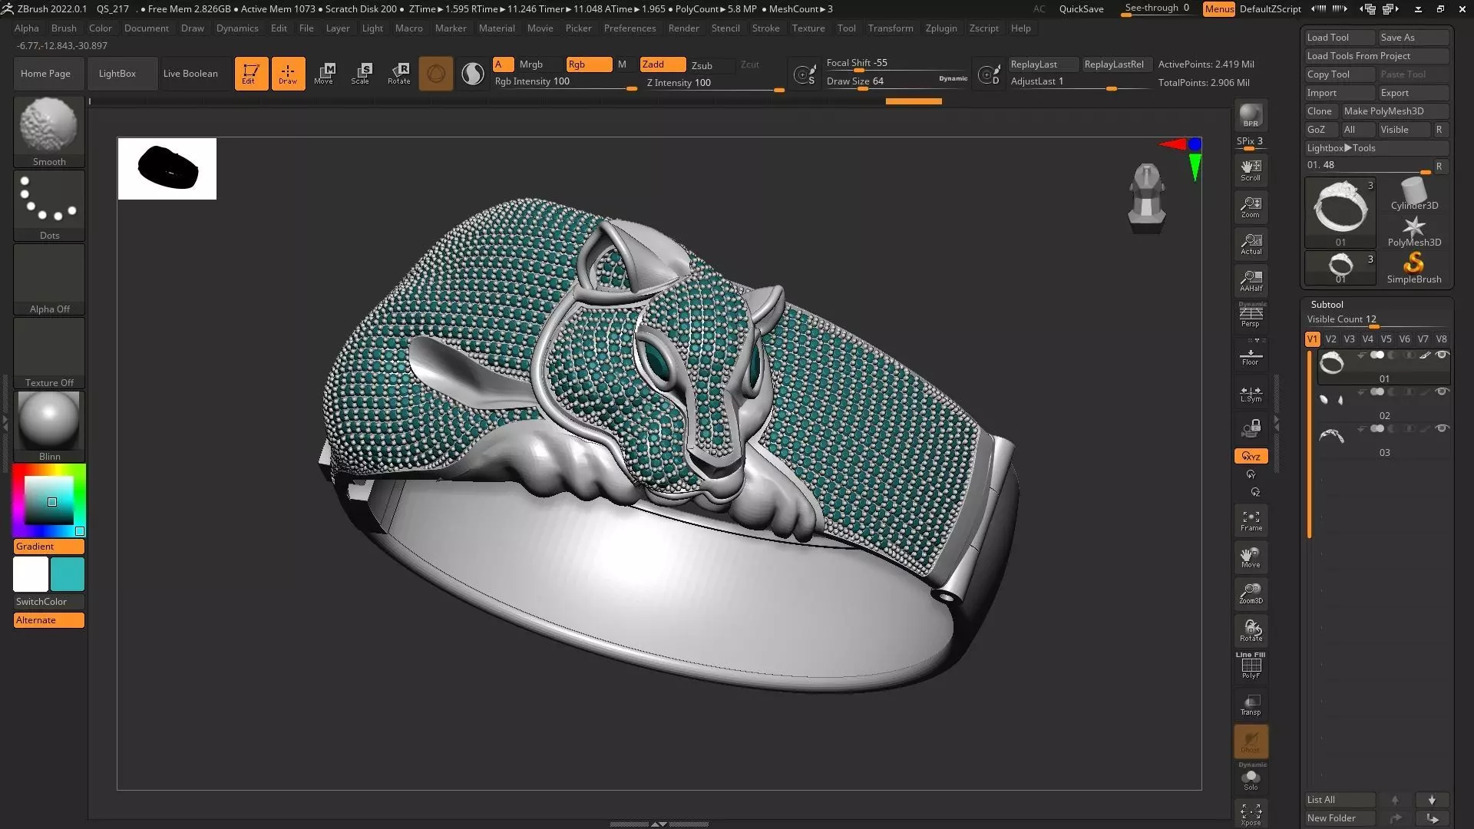Click Make PolyMesh3D
This screenshot has height=829, width=1474.
[1395, 111]
